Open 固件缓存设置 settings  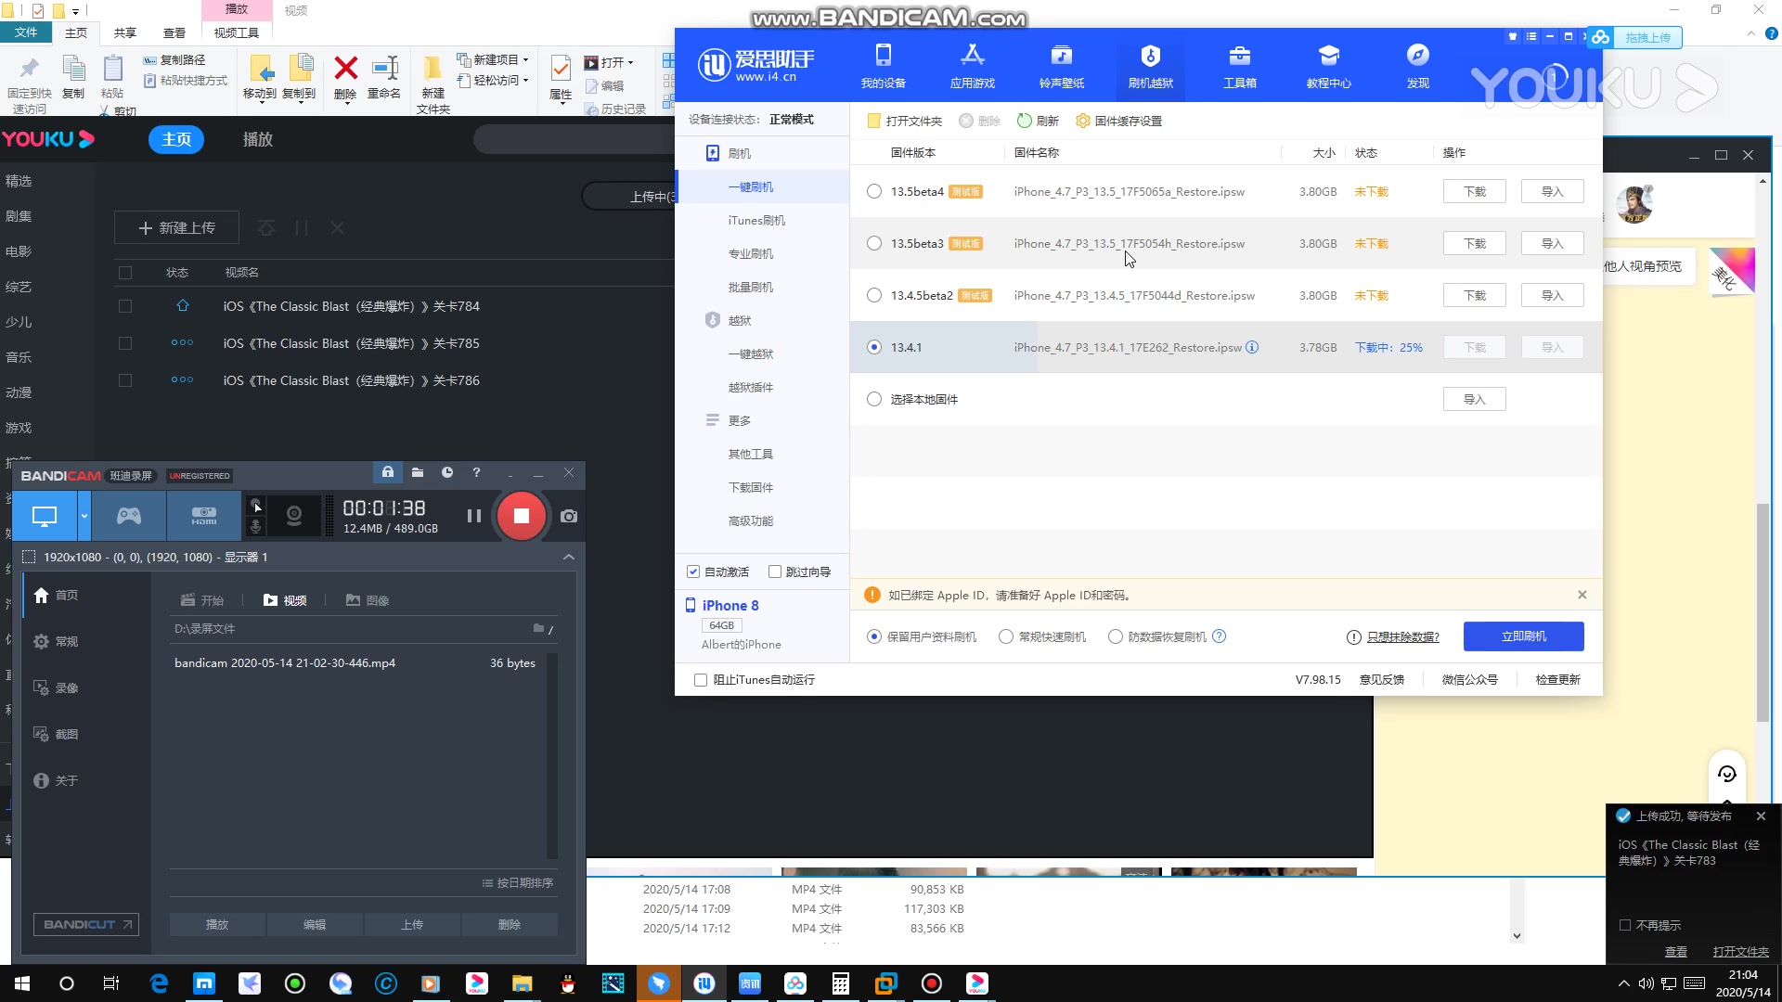tap(1118, 121)
